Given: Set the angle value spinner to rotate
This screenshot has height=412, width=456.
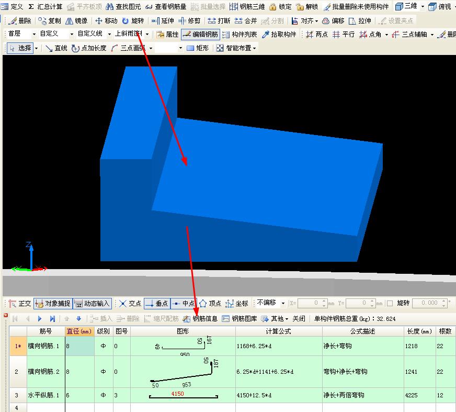Looking at the screenshot, I should (x=430, y=303).
